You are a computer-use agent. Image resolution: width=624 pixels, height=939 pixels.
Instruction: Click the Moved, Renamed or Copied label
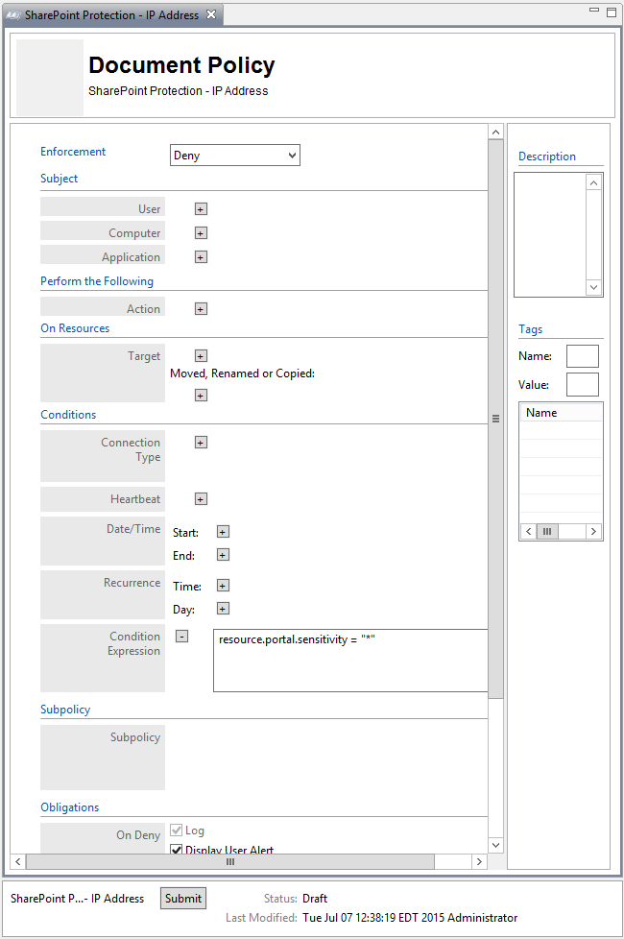[x=243, y=373]
